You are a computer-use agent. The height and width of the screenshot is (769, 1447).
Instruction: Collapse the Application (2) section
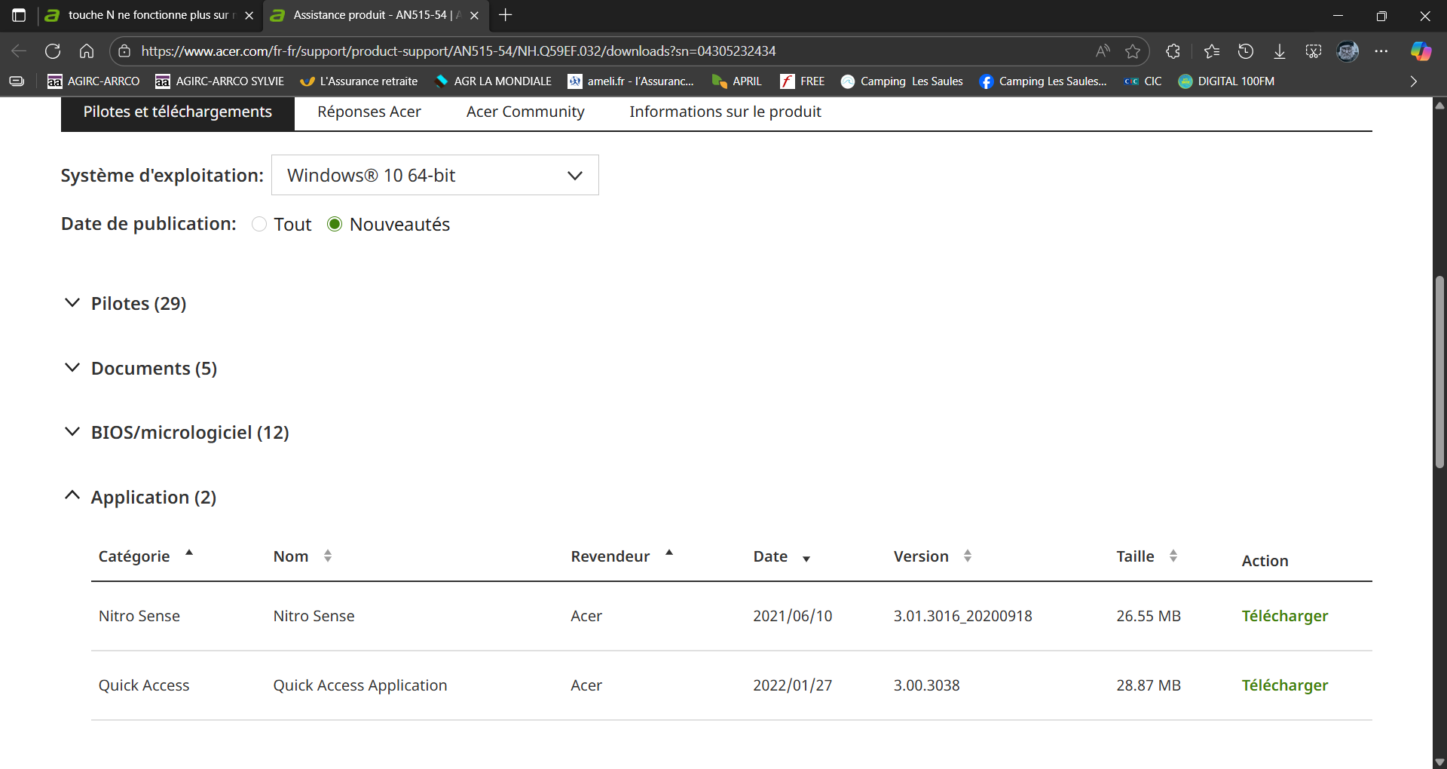[x=140, y=498]
